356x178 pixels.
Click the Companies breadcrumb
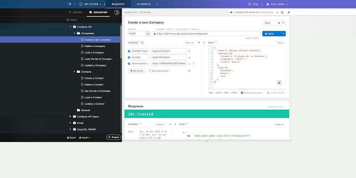(x=145, y=12)
